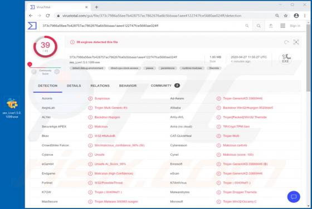Go back using browser back arrow
The width and height of the screenshot is (312, 209).
(31, 16)
